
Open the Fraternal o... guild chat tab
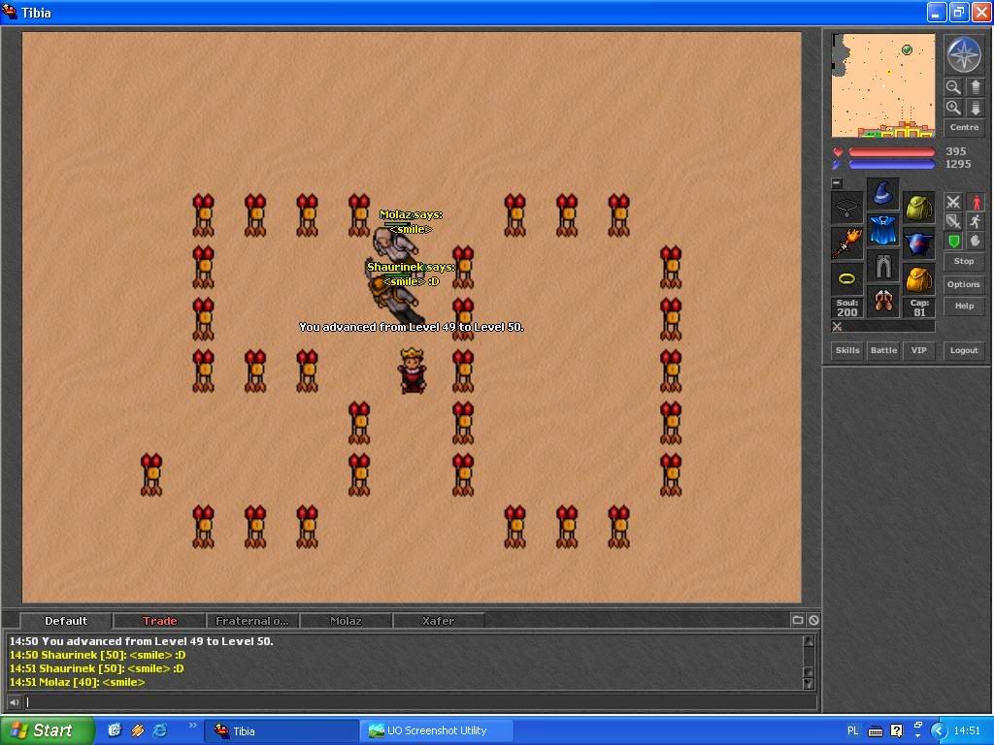(252, 621)
